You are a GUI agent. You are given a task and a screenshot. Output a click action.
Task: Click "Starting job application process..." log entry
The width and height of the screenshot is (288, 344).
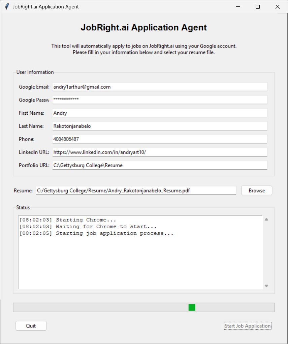(96, 233)
